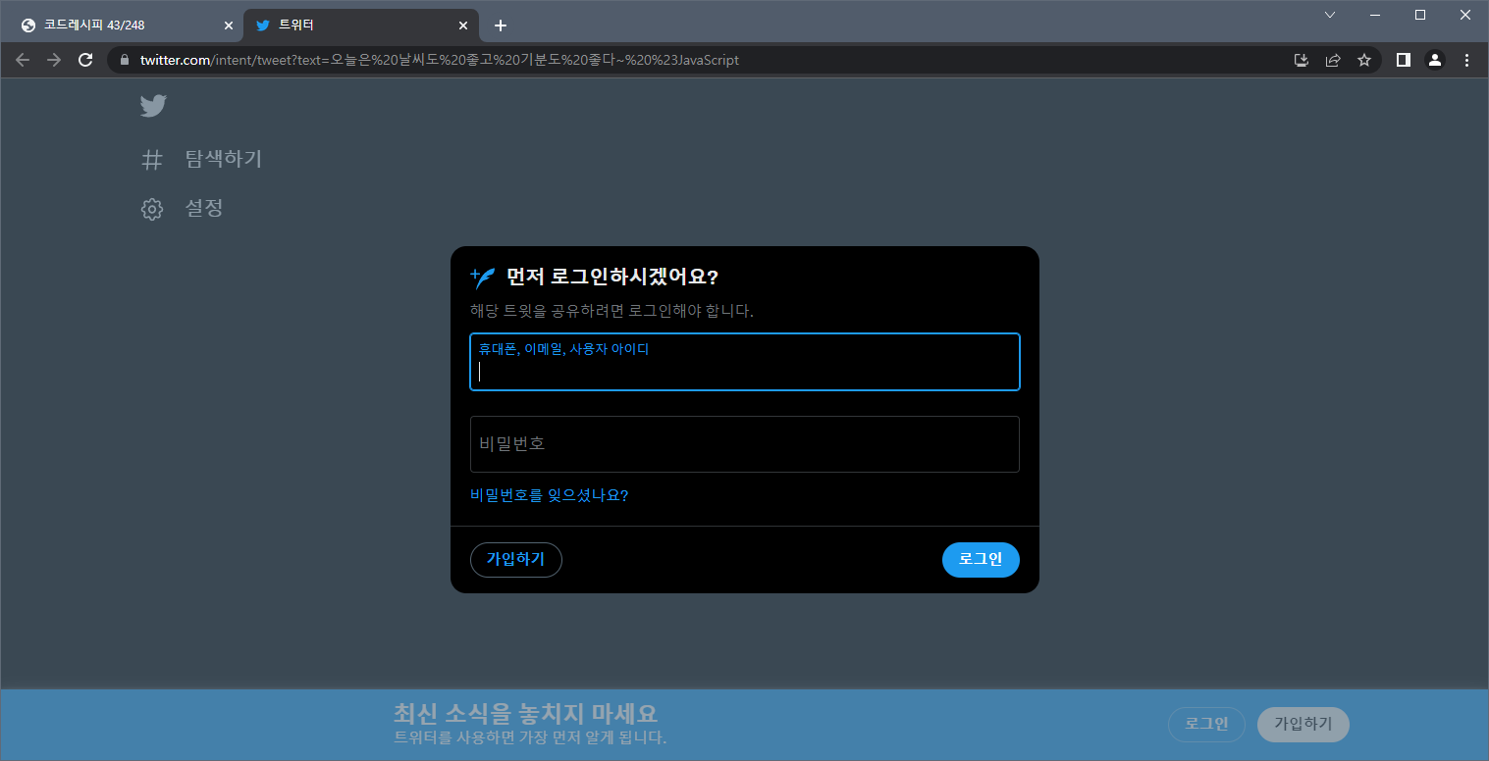Select the 트위터 tab

coord(361,25)
